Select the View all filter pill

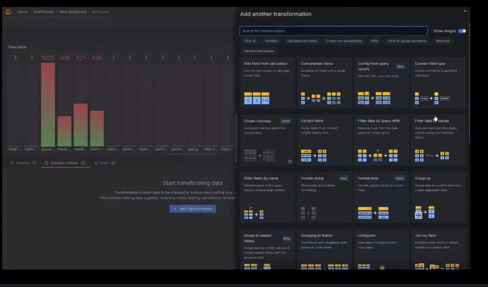[250, 41]
